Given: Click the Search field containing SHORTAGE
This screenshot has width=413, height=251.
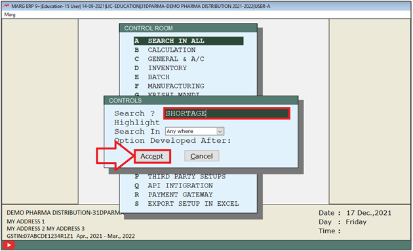Looking at the screenshot, I should (x=227, y=113).
